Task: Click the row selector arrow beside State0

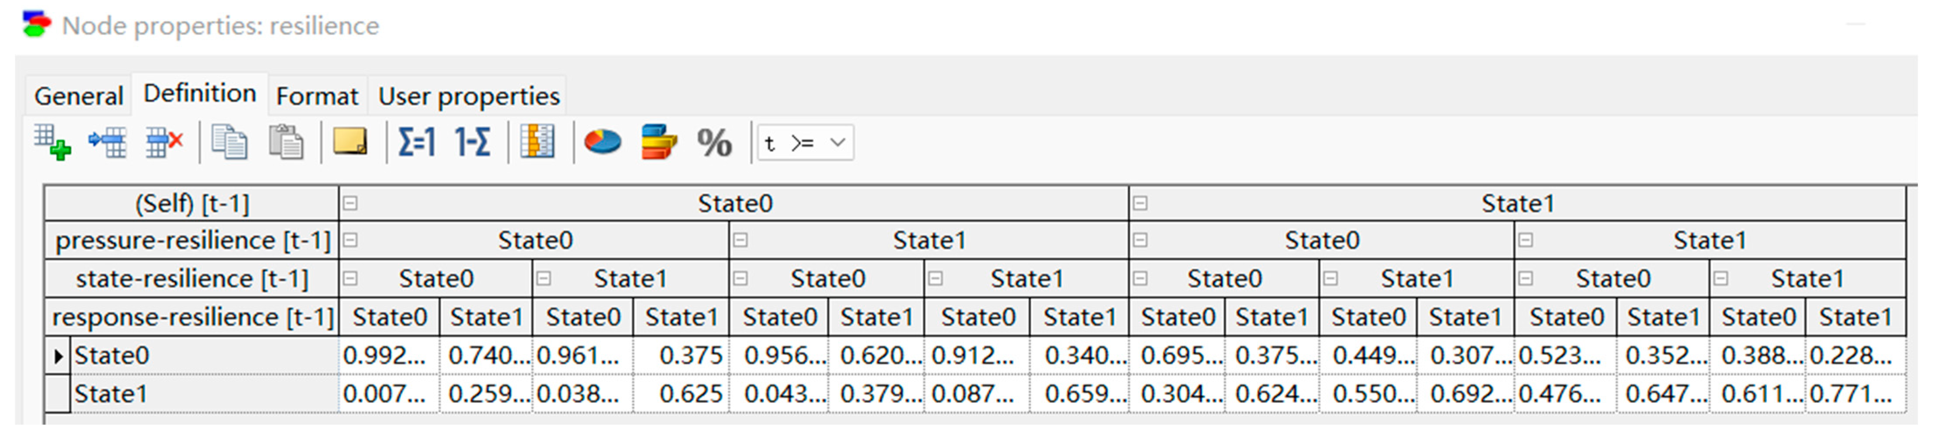Action: [x=58, y=355]
